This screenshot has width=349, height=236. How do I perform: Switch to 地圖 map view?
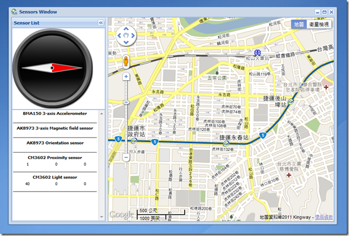299,24
